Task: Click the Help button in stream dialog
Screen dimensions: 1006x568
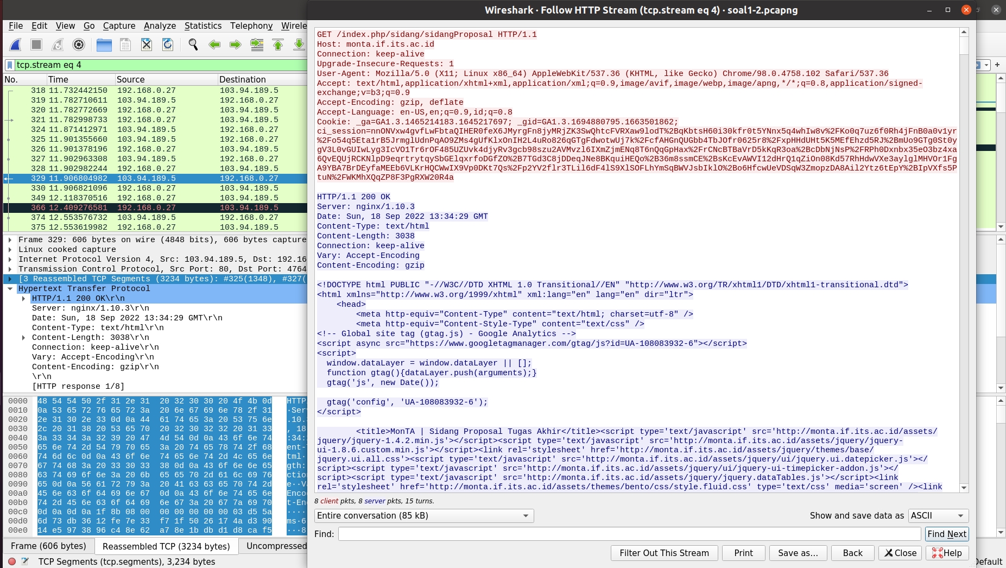Action: click(x=947, y=553)
